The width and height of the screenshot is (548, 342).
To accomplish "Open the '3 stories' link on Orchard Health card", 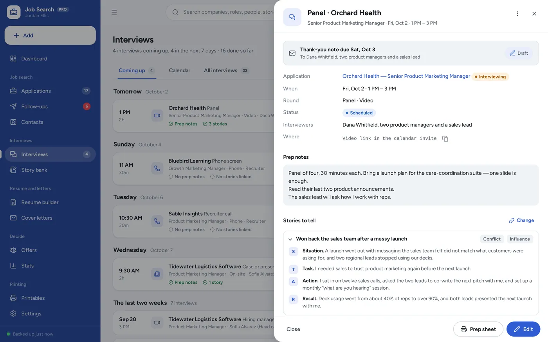I will [x=215, y=124].
